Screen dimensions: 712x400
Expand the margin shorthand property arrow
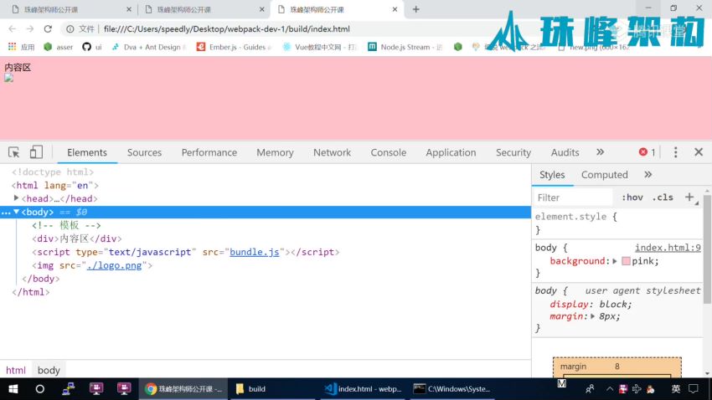pos(592,316)
